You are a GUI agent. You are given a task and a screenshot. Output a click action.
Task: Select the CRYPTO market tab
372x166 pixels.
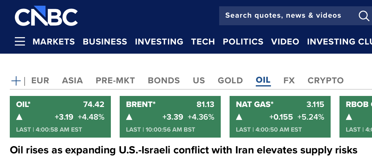325,80
